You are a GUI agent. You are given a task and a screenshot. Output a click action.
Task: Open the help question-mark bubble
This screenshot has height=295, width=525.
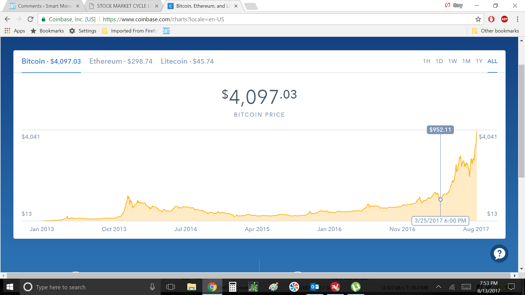(499, 253)
